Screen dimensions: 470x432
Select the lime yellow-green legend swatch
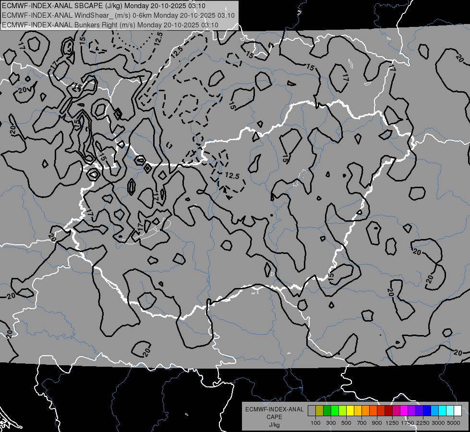click(x=343, y=411)
